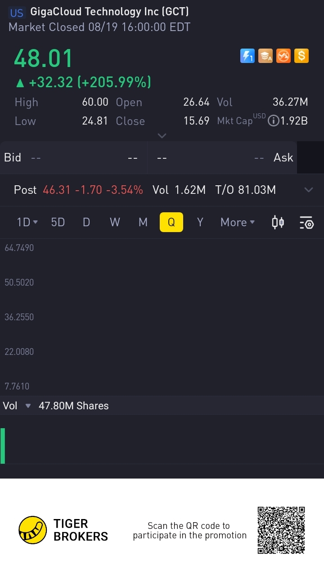Tap the orange no-shorting chart badge icon
Screen dimensions: 324x582
coord(283,56)
